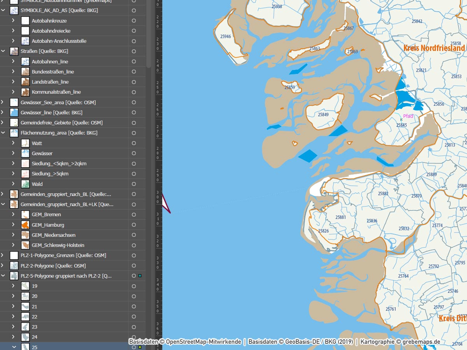Image resolution: width=467 pixels, height=350 pixels.
Task: Click the GEM_Schleswig-Holstein layer thumbnail icon
Action: point(25,245)
